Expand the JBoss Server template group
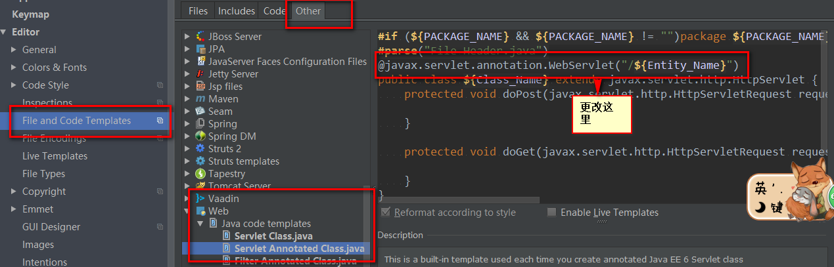 188,37
